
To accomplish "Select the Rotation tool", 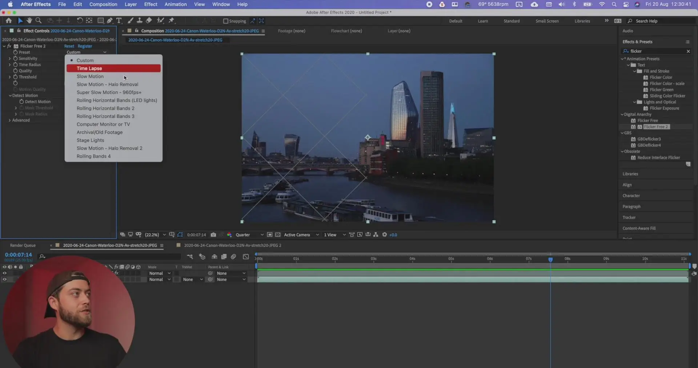I will (x=80, y=21).
